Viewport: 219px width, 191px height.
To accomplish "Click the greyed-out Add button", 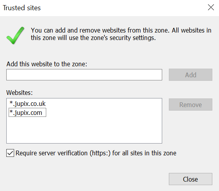I will click(190, 75).
